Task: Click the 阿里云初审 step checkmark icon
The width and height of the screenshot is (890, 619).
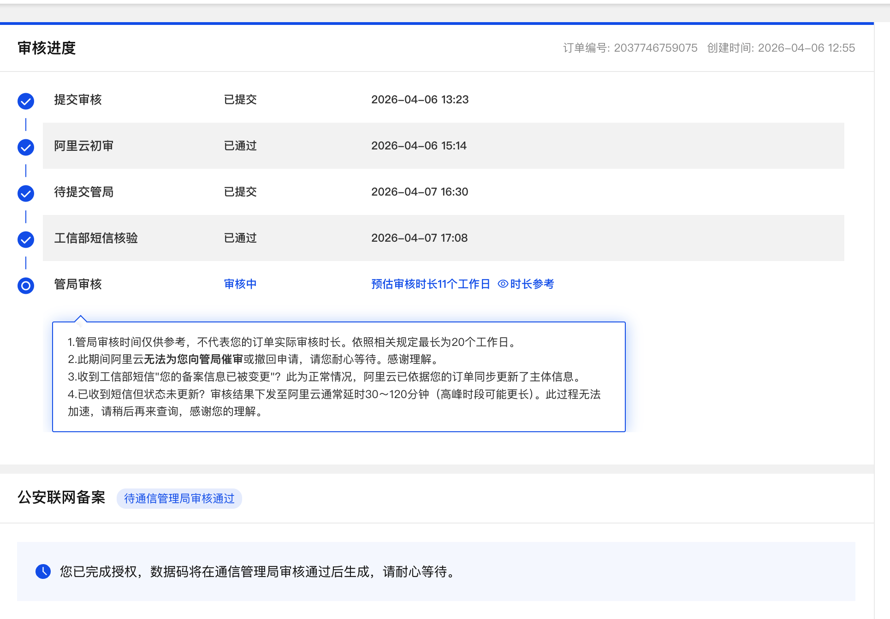Action: pyautogui.click(x=26, y=147)
